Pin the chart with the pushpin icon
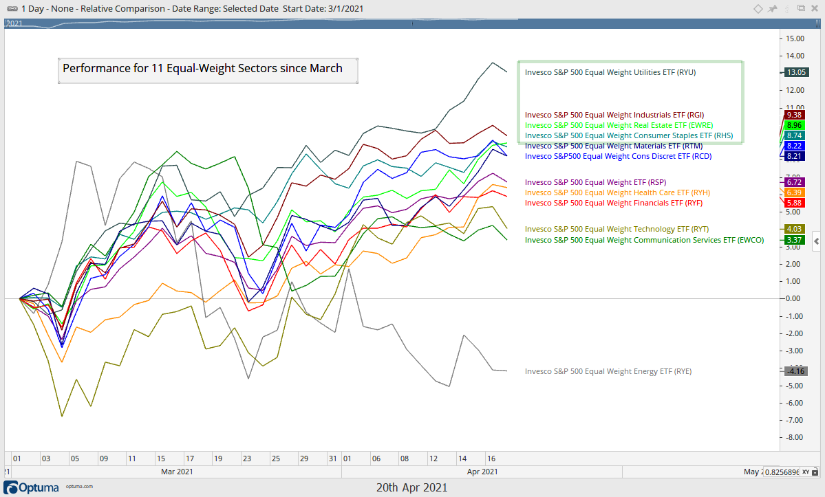Image resolution: width=825 pixels, height=497 pixels. pos(773,8)
